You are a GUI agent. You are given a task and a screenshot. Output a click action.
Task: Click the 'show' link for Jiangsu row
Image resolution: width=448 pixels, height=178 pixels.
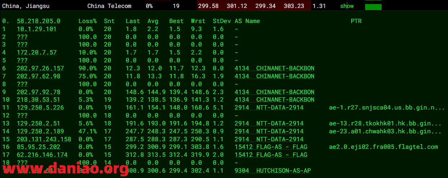[347, 6]
